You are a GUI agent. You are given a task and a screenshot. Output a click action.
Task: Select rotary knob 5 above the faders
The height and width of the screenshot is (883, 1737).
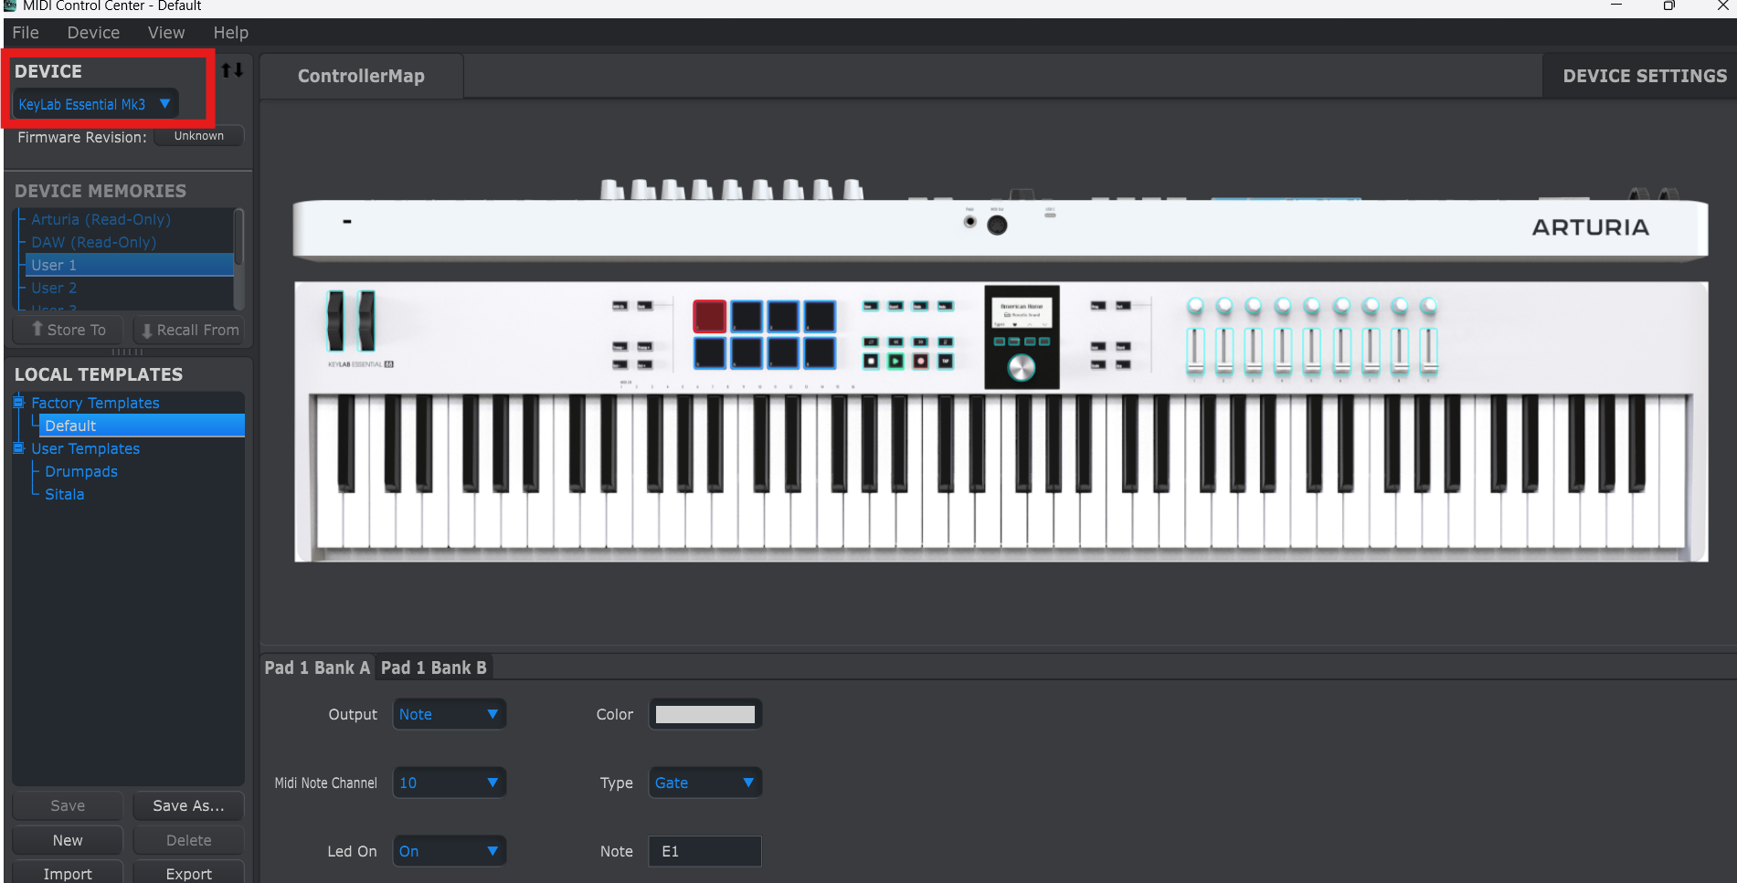tap(1312, 305)
